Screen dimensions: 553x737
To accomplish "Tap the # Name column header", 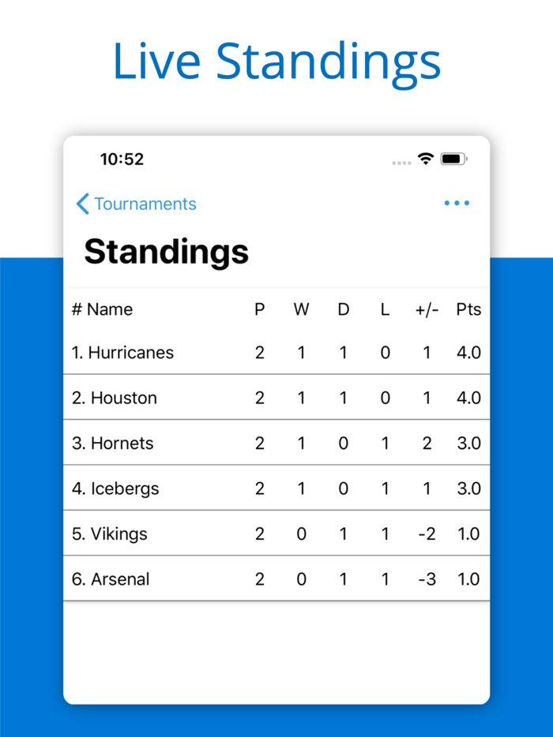I will click(103, 309).
